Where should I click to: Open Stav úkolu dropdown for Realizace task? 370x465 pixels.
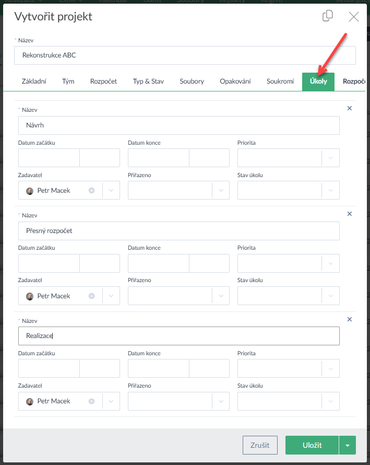tap(330, 401)
